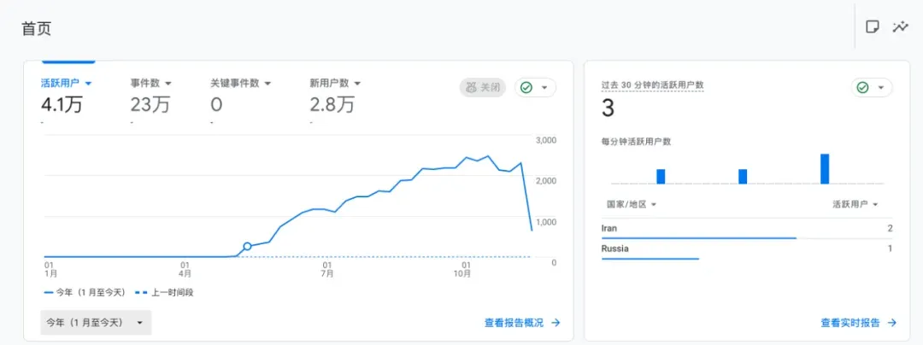Click the circular data point on line chart
Viewport: 923px width, 345px height.
(x=247, y=246)
